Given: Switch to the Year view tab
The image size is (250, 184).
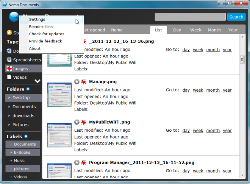Looking at the screenshot, I should (233, 30).
